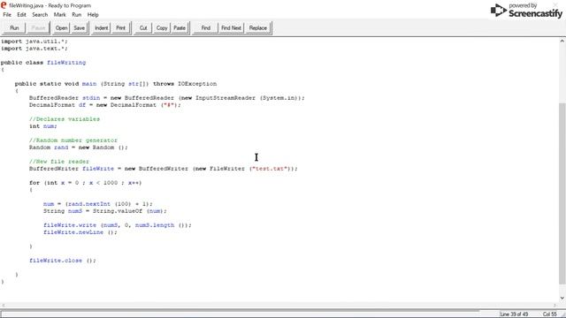Viewport: 566px width, 318px height.
Task: Open the Help menu
Action: pyautogui.click(x=93, y=15)
